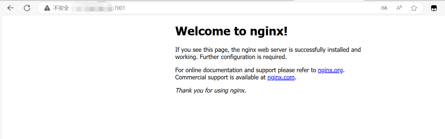Open the black extension icon in toolbar
This screenshot has height=139, width=445.
pyautogui.click(x=434, y=8)
